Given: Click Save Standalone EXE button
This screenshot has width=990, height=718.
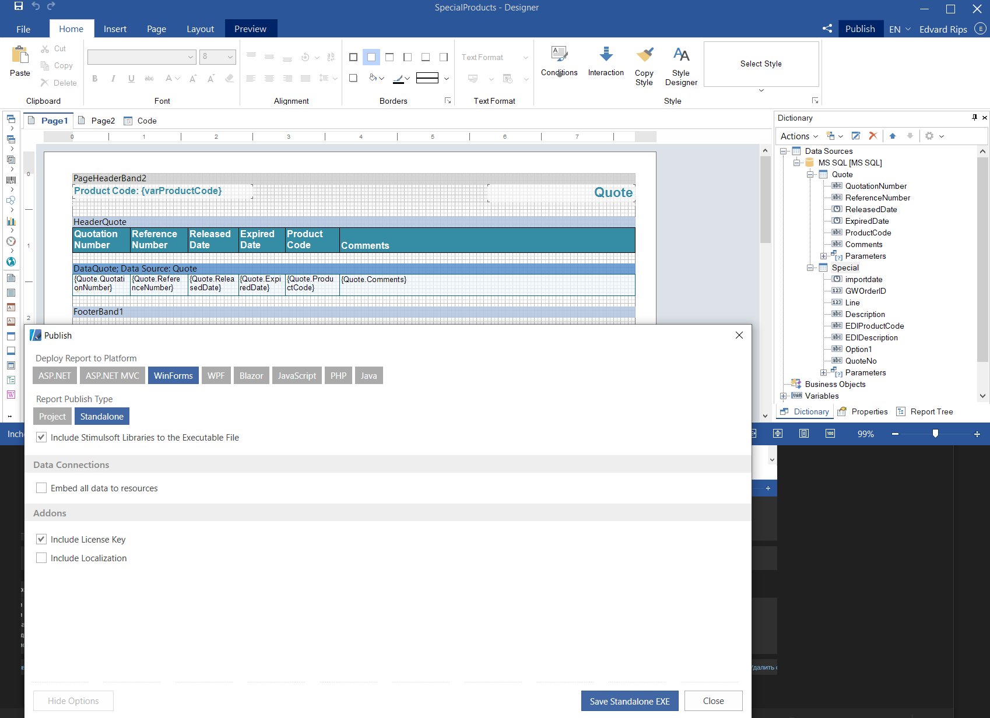Looking at the screenshot, I should [630, 701].
